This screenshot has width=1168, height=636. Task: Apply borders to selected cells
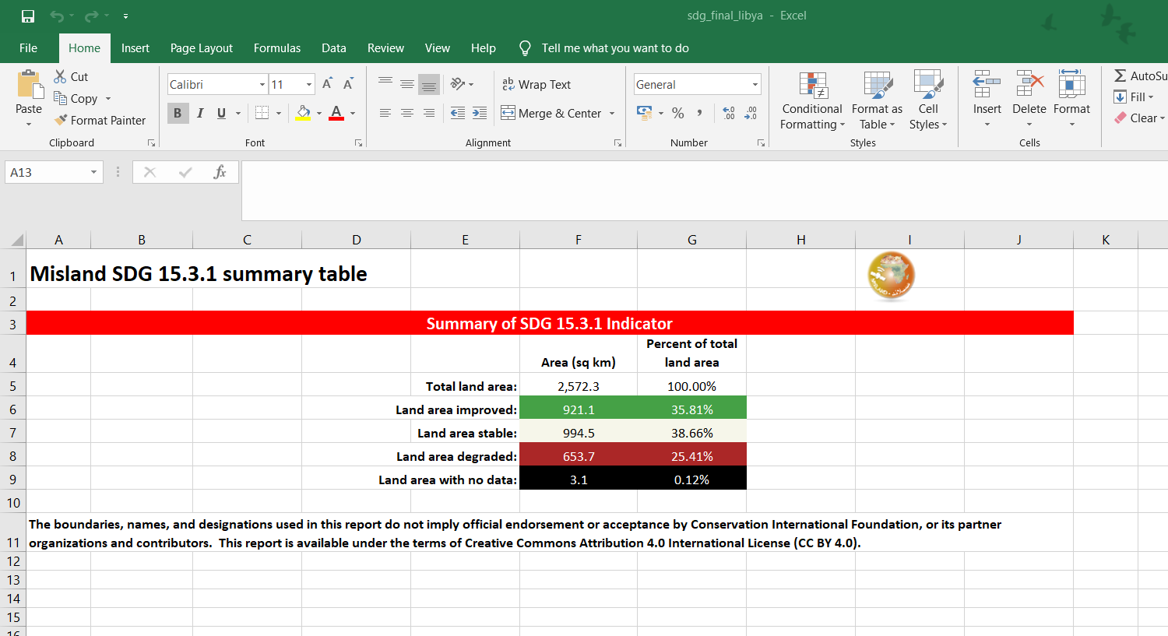click(262, 113)
